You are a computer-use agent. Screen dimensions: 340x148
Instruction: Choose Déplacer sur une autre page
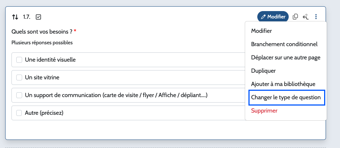pos(285,58)
